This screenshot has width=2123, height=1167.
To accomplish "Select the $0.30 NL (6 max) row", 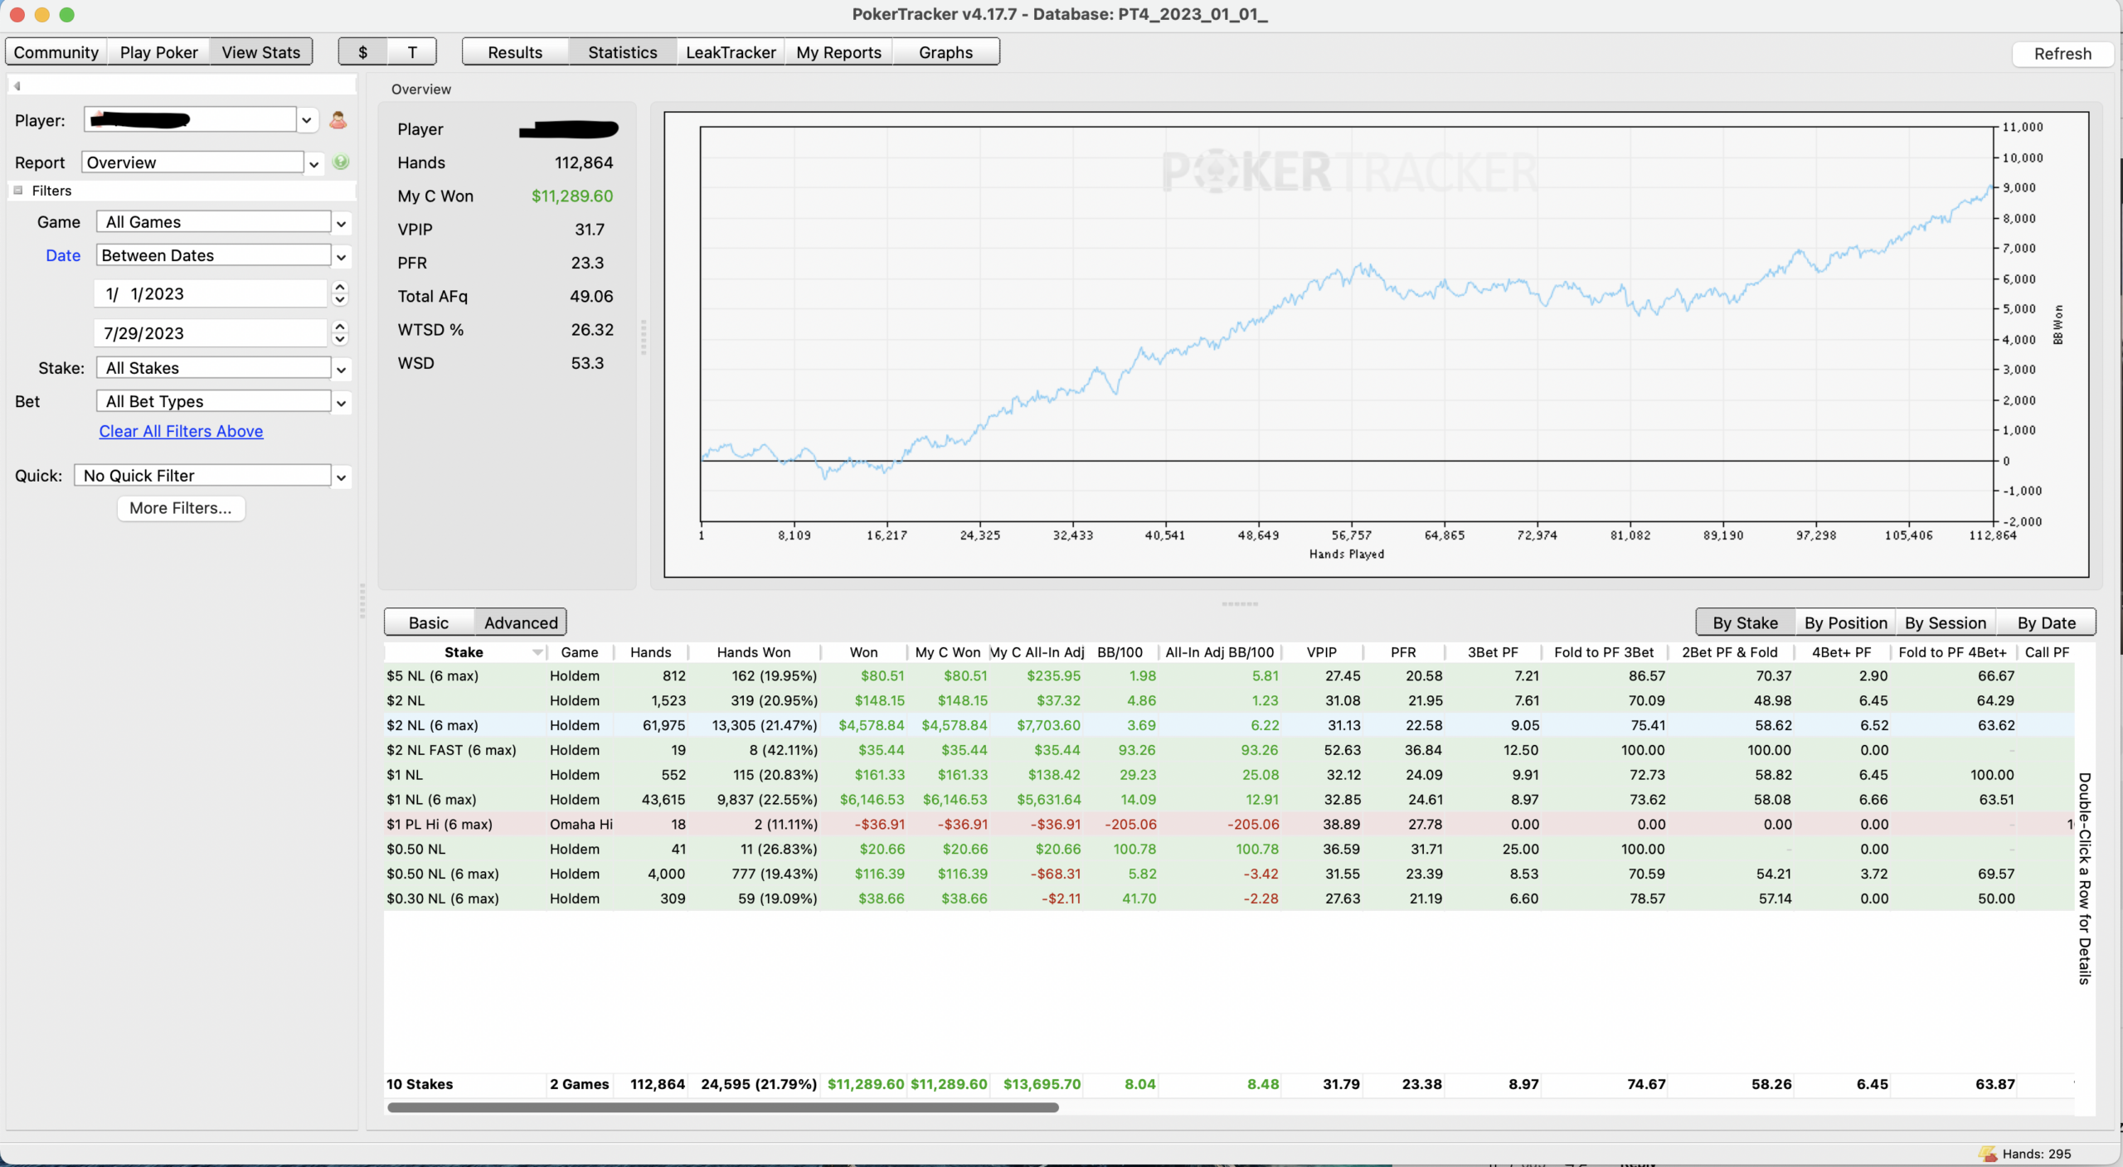I will click(x=1229, y=898).
